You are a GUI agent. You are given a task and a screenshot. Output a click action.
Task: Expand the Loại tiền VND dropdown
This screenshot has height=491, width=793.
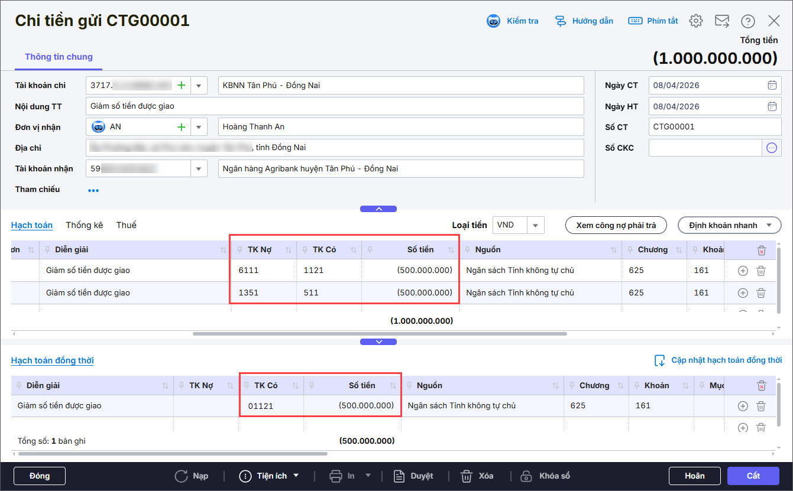(535, 225)
